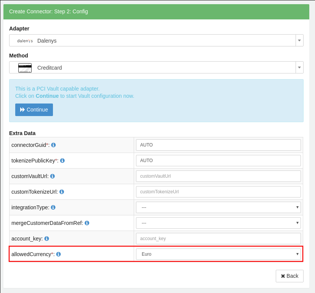Focus the tokenizePublicKey input field
Screen dimensions: 315x293
tap(218, 161)
